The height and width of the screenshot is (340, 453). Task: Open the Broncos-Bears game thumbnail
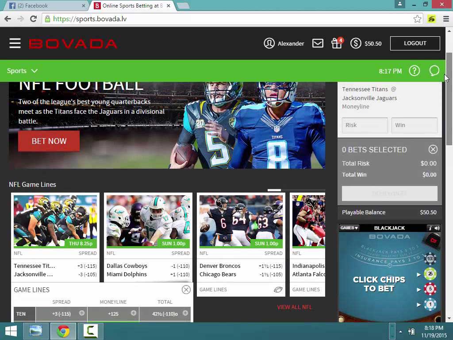(241, 221)
